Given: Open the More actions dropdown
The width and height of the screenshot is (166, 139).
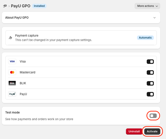Looking at the screenshot, I should [147, 6].
